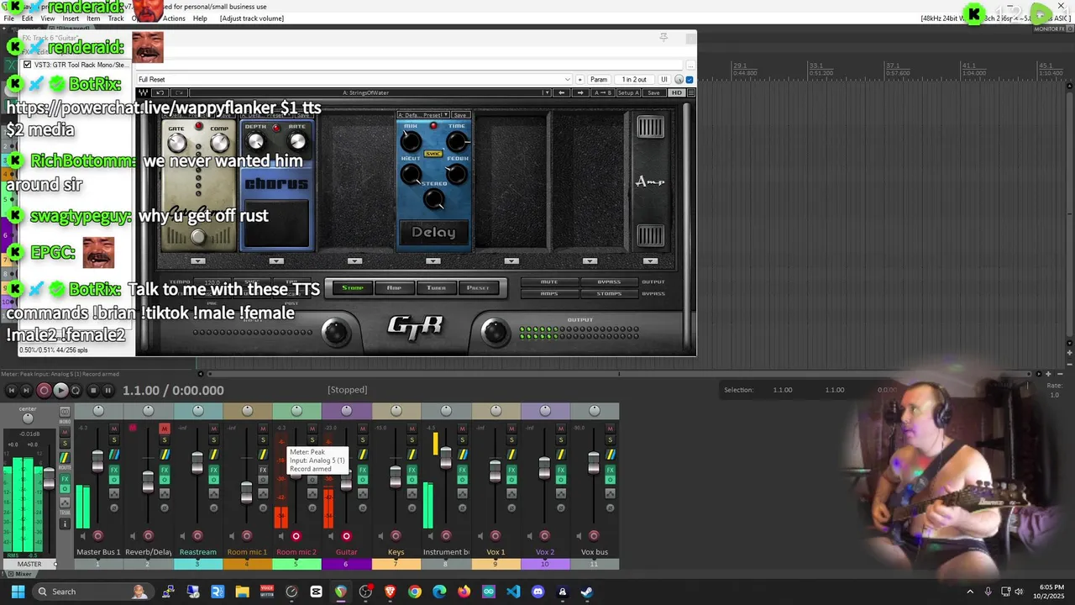Screen dimensions: 1075x605
Task: Adjust the Guitar track volume fader
Action: (x=346, y=481)
